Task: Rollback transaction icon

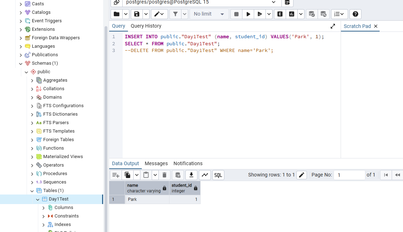Action: click(x=323, y=14)
